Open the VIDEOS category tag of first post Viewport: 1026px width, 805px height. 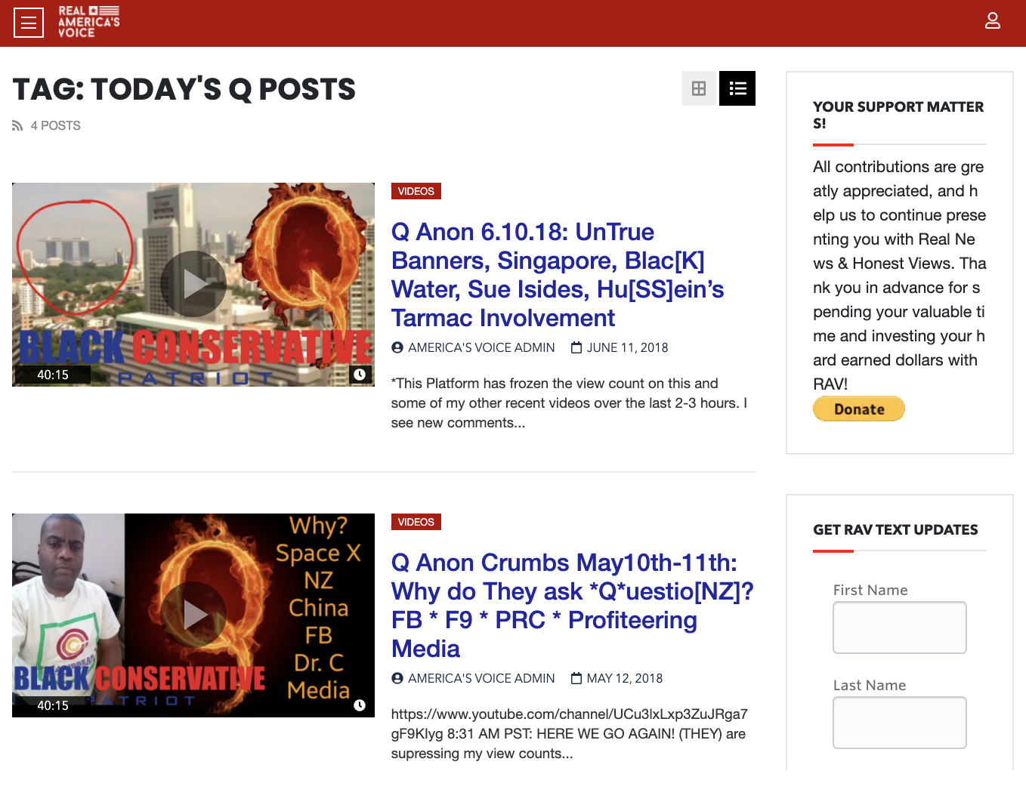pos(416,191)
